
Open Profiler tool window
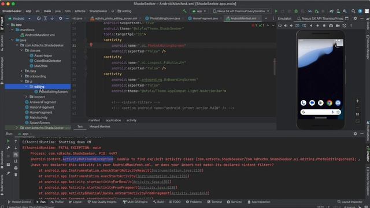point(57,202)
